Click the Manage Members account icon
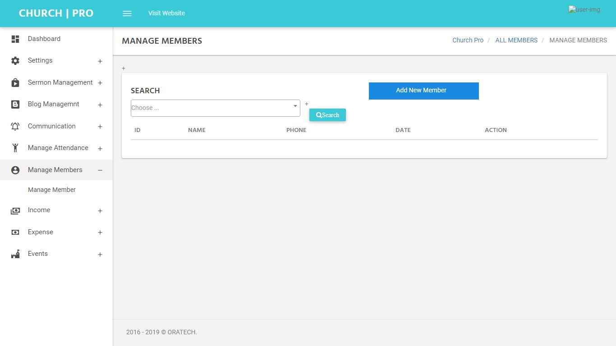The height and width of the screenshot is (346, 616). (15, 170)
